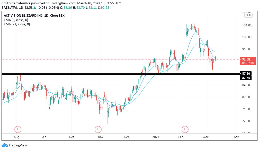Click the February earnings 'E' marker

(185, 129)
